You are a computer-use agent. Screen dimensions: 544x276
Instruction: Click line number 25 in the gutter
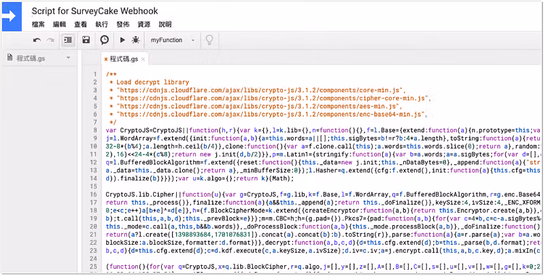click(x=93, y=267)
